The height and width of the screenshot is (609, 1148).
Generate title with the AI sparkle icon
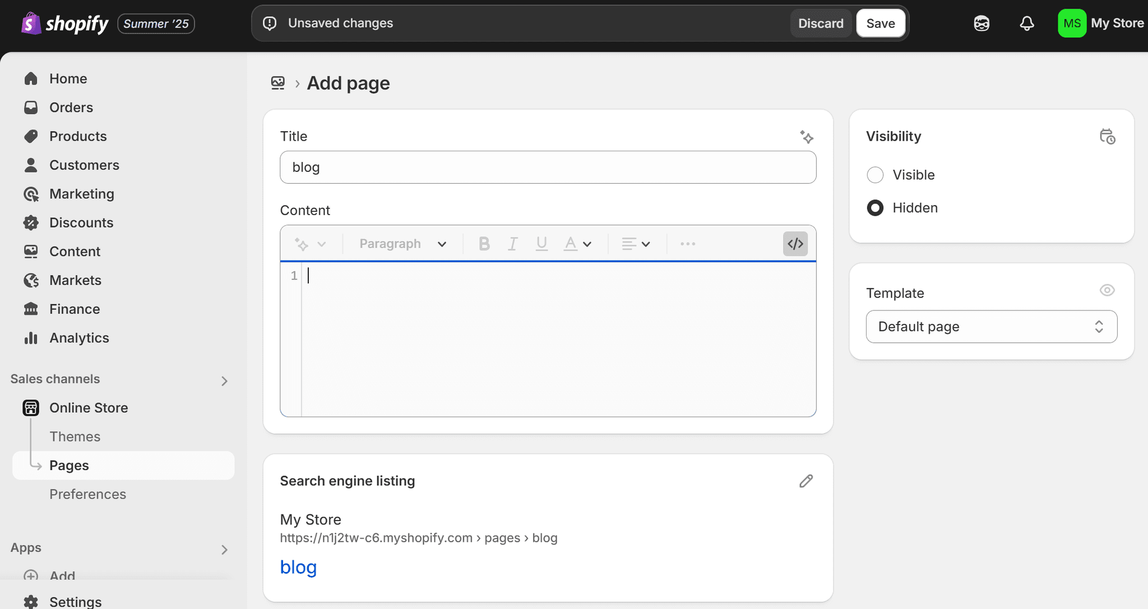pos(806,137)
